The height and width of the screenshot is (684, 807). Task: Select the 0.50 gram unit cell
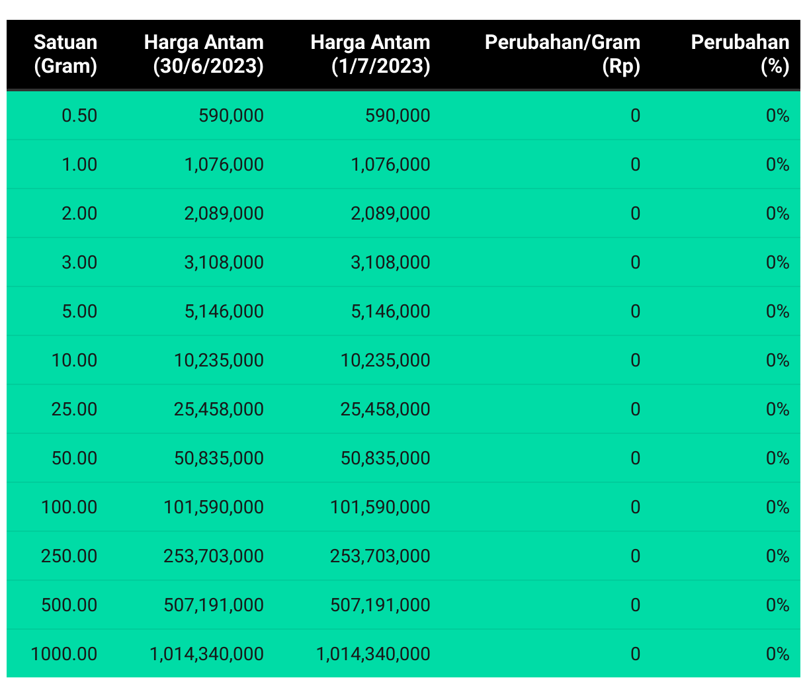tap(79, 116)
